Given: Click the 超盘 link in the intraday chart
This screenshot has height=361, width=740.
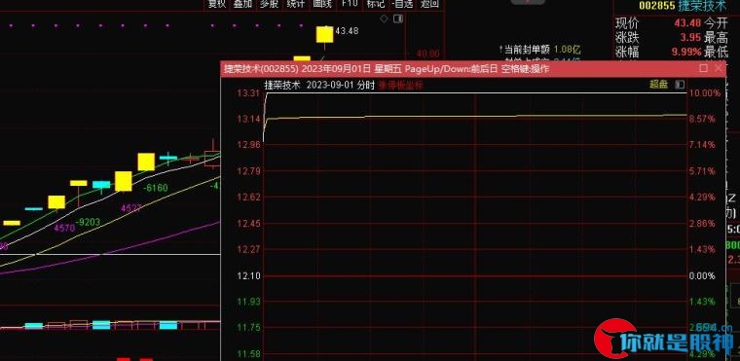Looking at the screenshot, I should [x=659, y=85].
